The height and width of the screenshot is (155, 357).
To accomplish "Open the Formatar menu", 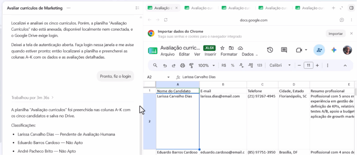I will pyautogui.click(x=229, y=54).
